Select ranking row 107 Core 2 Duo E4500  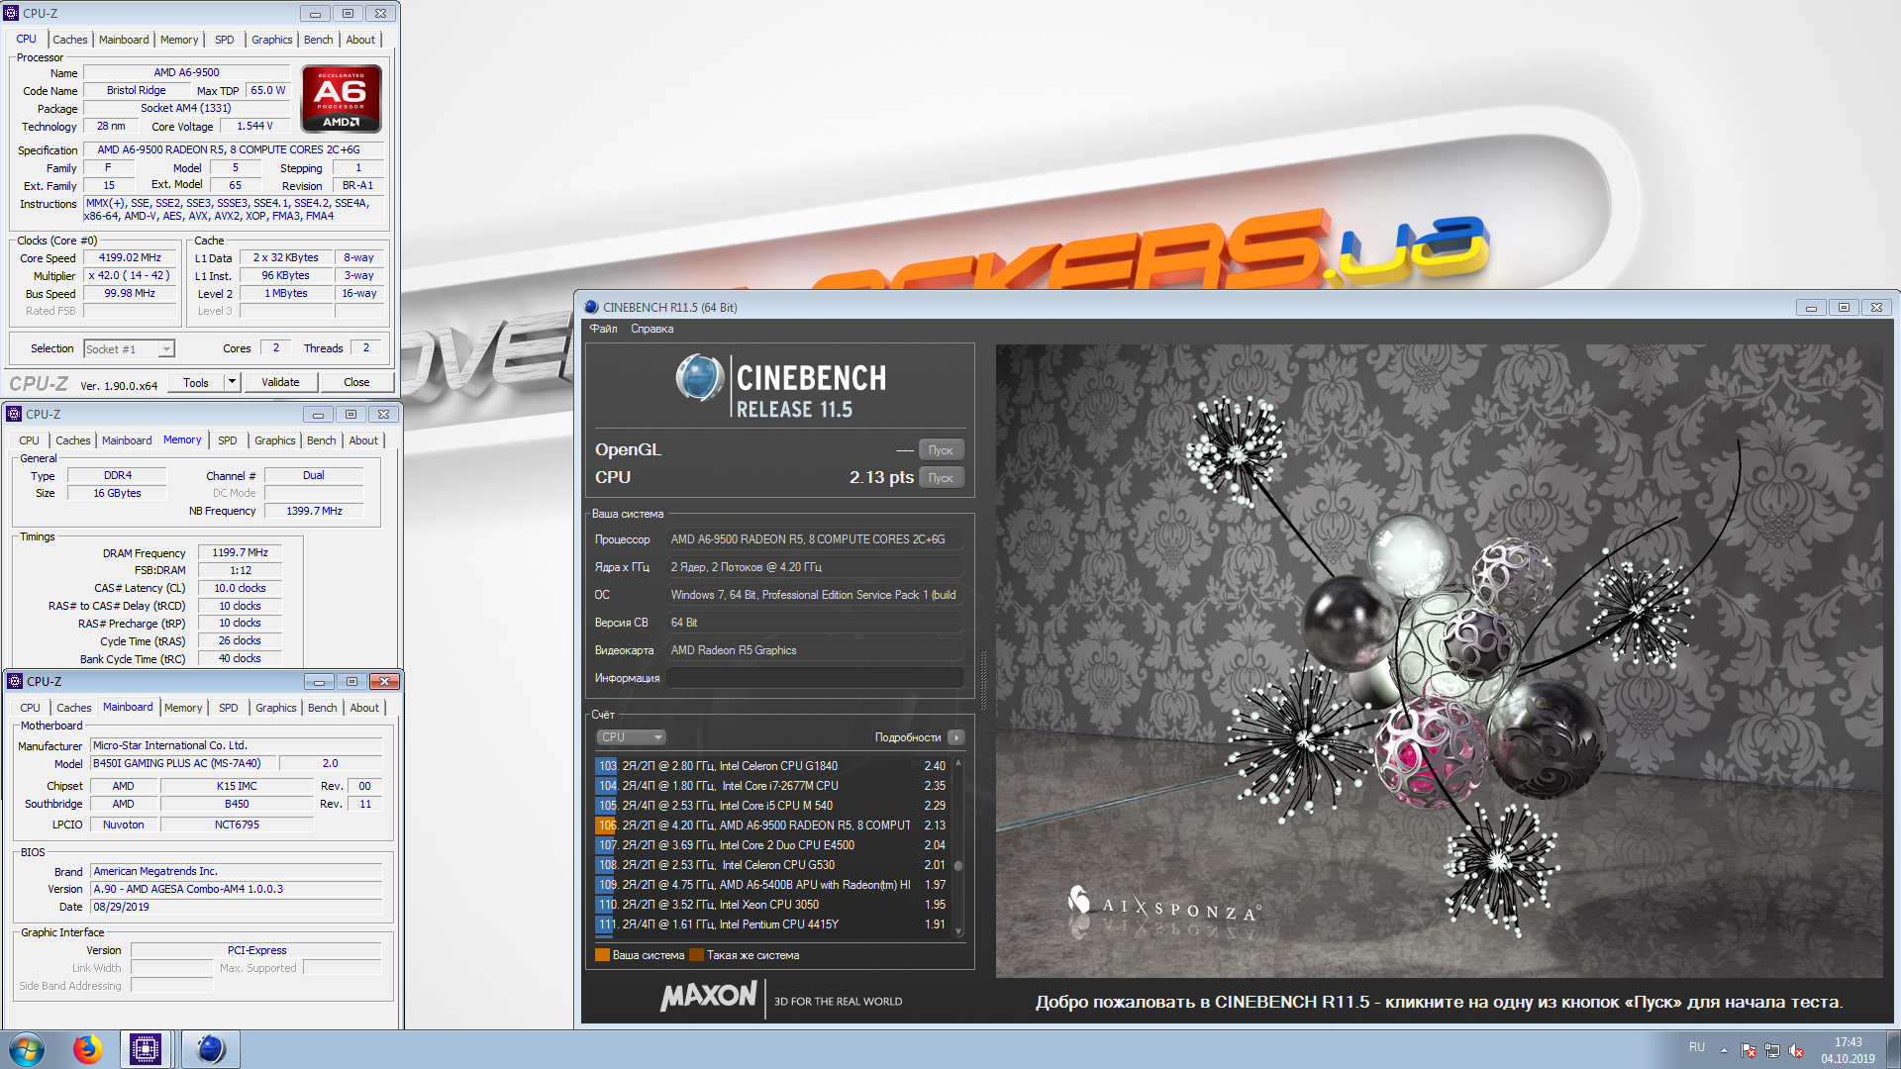pyautogui.click(x=772, y=845)
